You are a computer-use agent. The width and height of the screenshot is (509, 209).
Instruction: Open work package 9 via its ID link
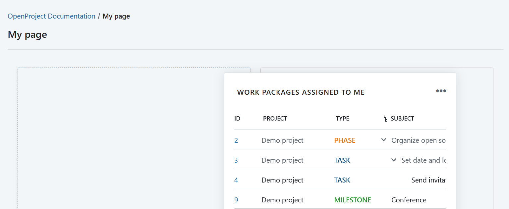(236, 200)
